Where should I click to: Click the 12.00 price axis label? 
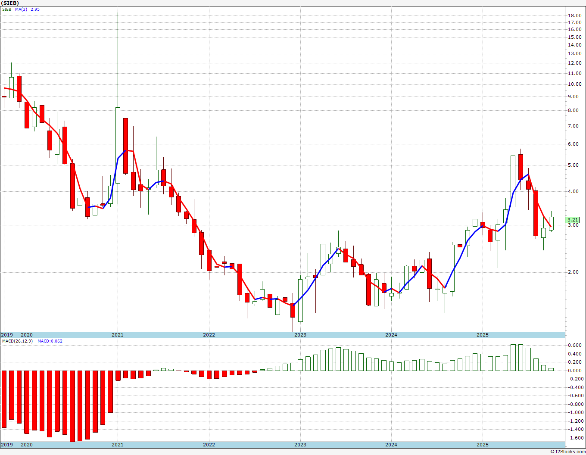point(574,63)
